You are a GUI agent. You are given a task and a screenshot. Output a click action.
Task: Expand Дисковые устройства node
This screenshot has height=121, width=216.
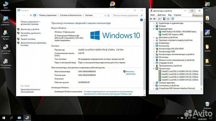click(154, 37)
